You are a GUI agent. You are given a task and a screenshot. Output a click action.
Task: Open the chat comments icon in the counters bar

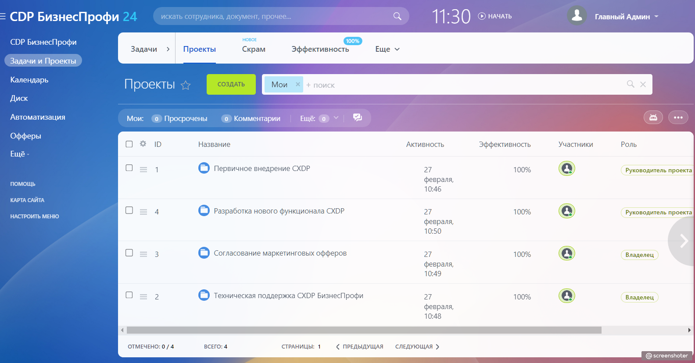(358, 117)
